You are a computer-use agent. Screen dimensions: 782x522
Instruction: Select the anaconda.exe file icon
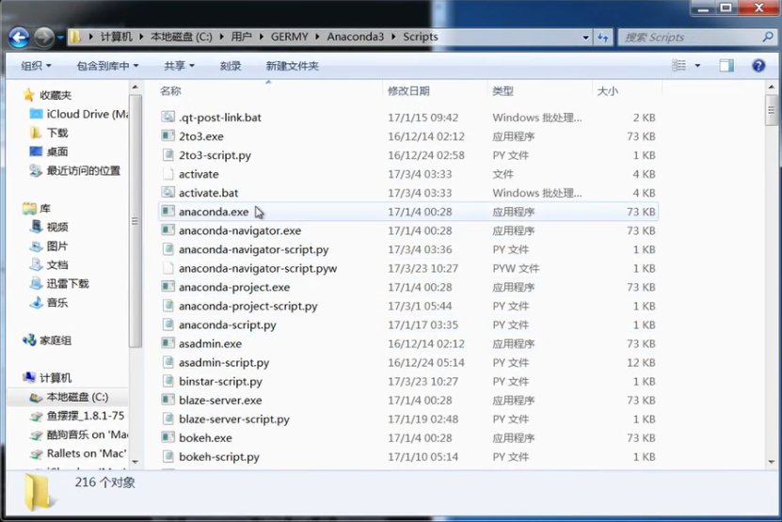click(x=168, y=212)
